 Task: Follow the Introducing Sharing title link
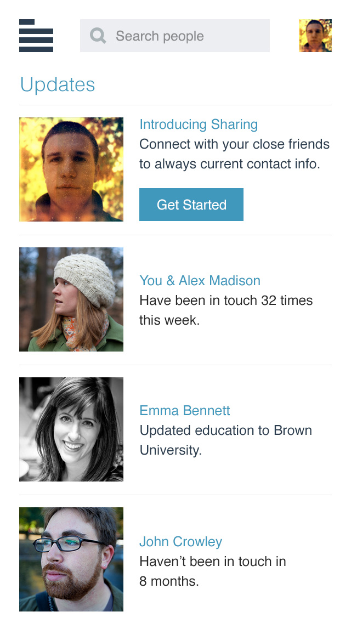coord(199,124)
